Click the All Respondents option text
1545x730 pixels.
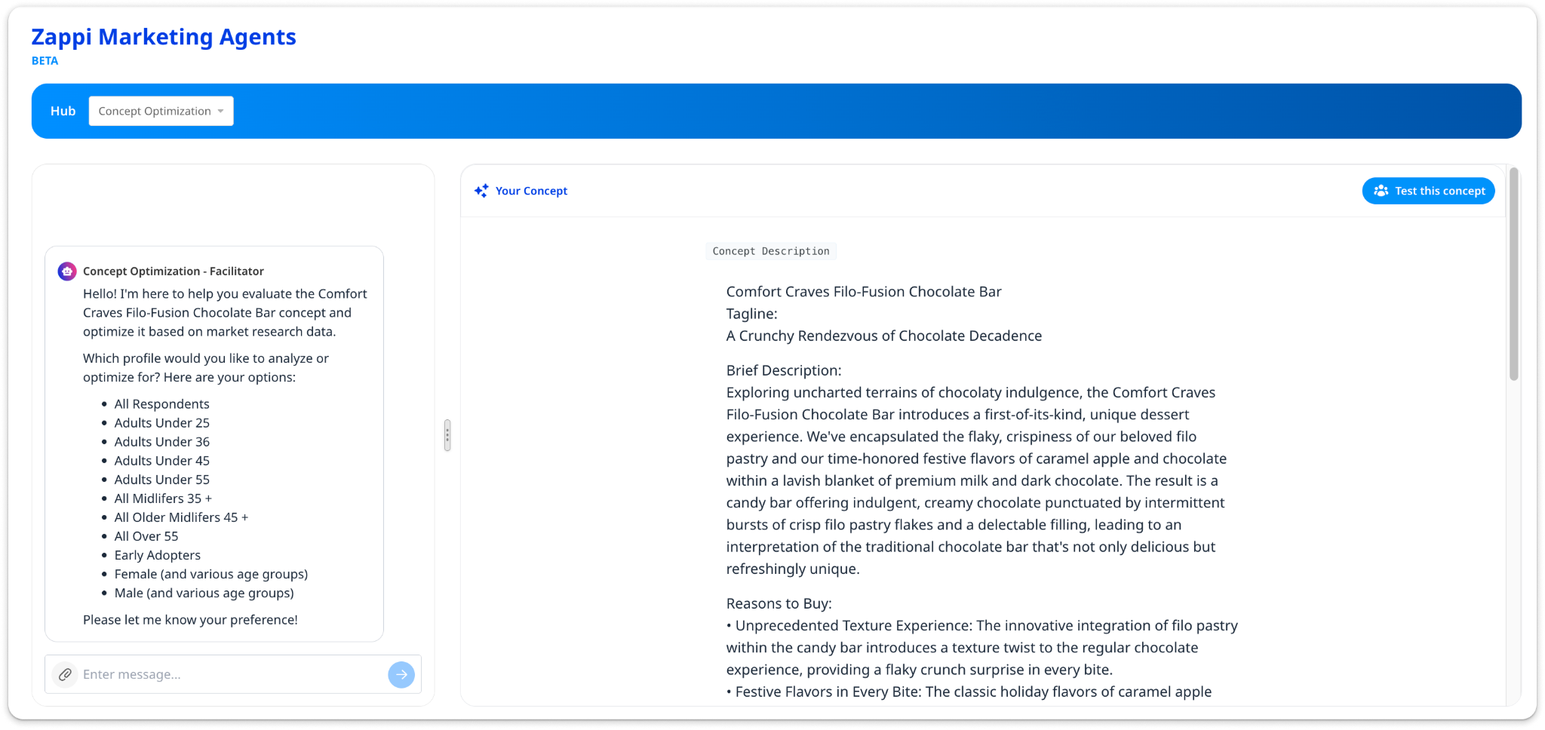(x=162, y=404)
